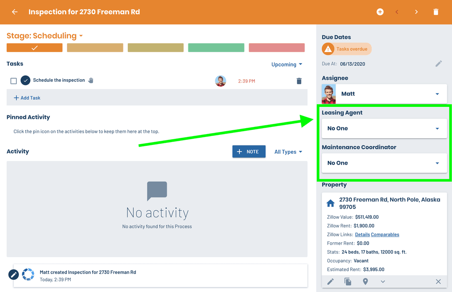The image size is (452, 292).
Task: Go to next process with right chevron
Action: point(416,12)
